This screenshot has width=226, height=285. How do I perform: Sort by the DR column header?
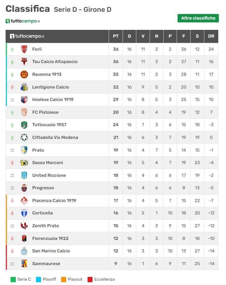(211, 36)
